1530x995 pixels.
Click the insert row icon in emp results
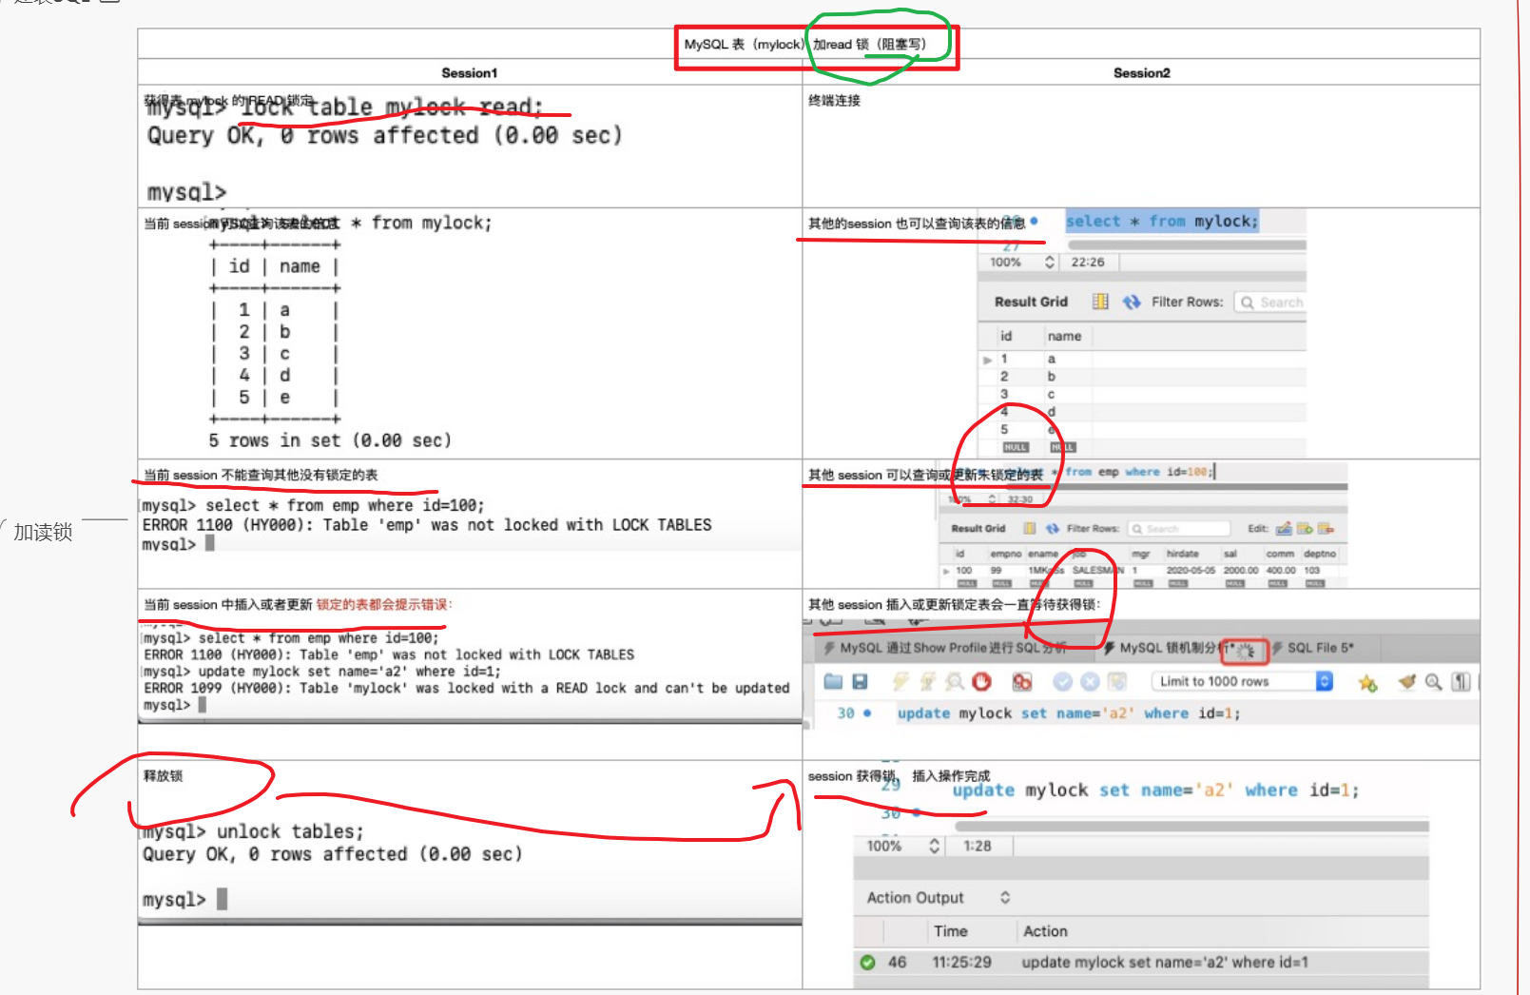pos(1305,528)
